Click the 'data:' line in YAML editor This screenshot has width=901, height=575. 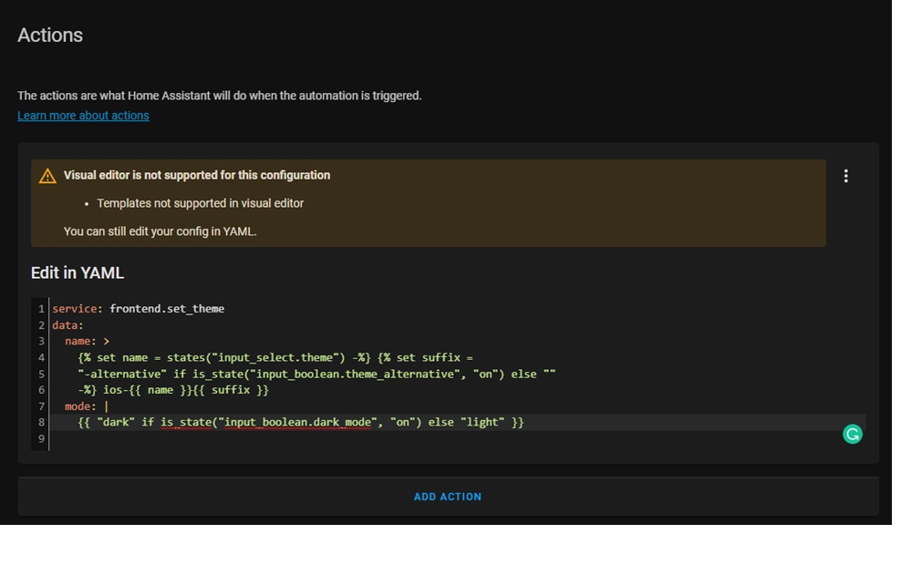pos(67,325)
